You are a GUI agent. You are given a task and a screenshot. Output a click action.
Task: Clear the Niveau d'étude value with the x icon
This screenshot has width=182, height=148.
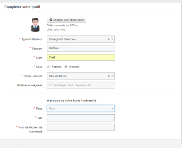click(x=108, y=76)
